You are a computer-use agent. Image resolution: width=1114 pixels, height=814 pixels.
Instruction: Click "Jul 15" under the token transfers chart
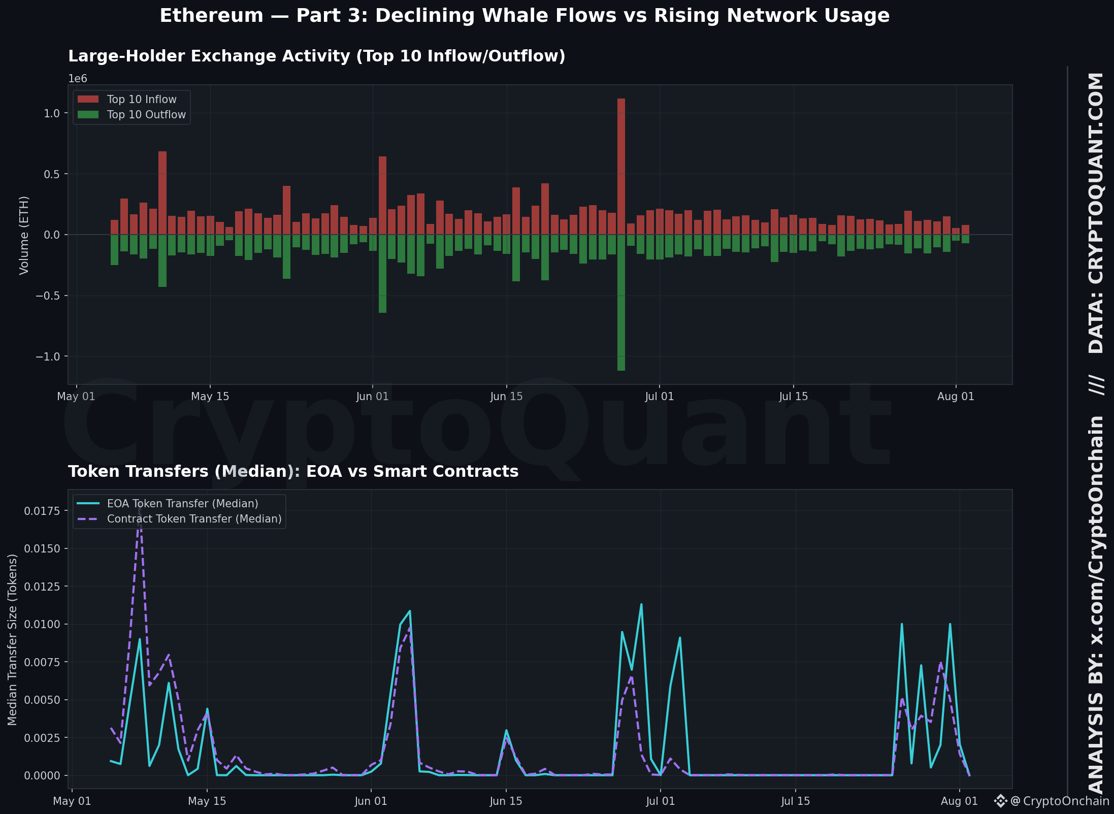[796, 801]
